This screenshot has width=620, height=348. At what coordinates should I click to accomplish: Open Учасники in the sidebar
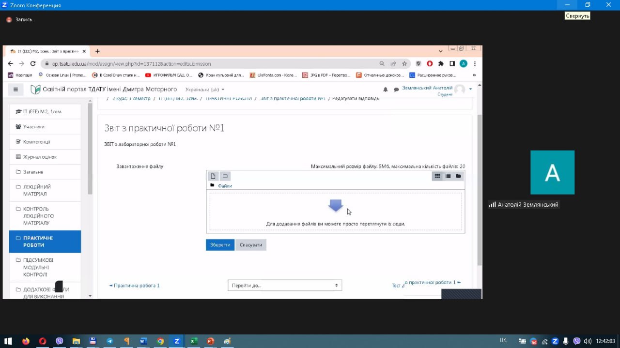(45, 127)
